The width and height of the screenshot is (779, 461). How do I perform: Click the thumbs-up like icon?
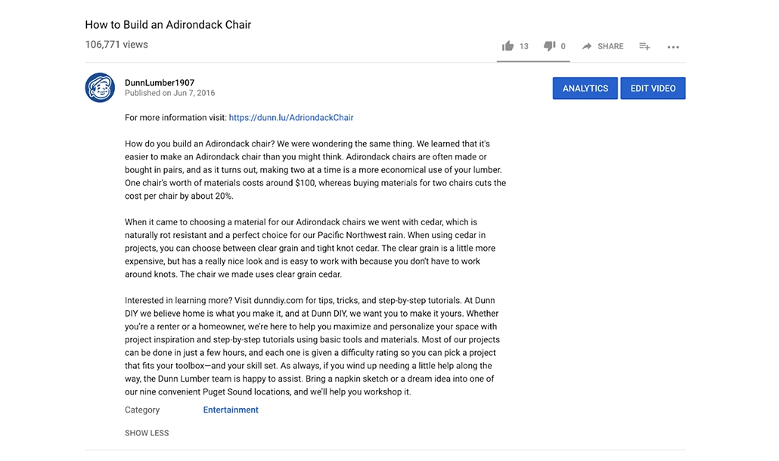pos(507,46)
